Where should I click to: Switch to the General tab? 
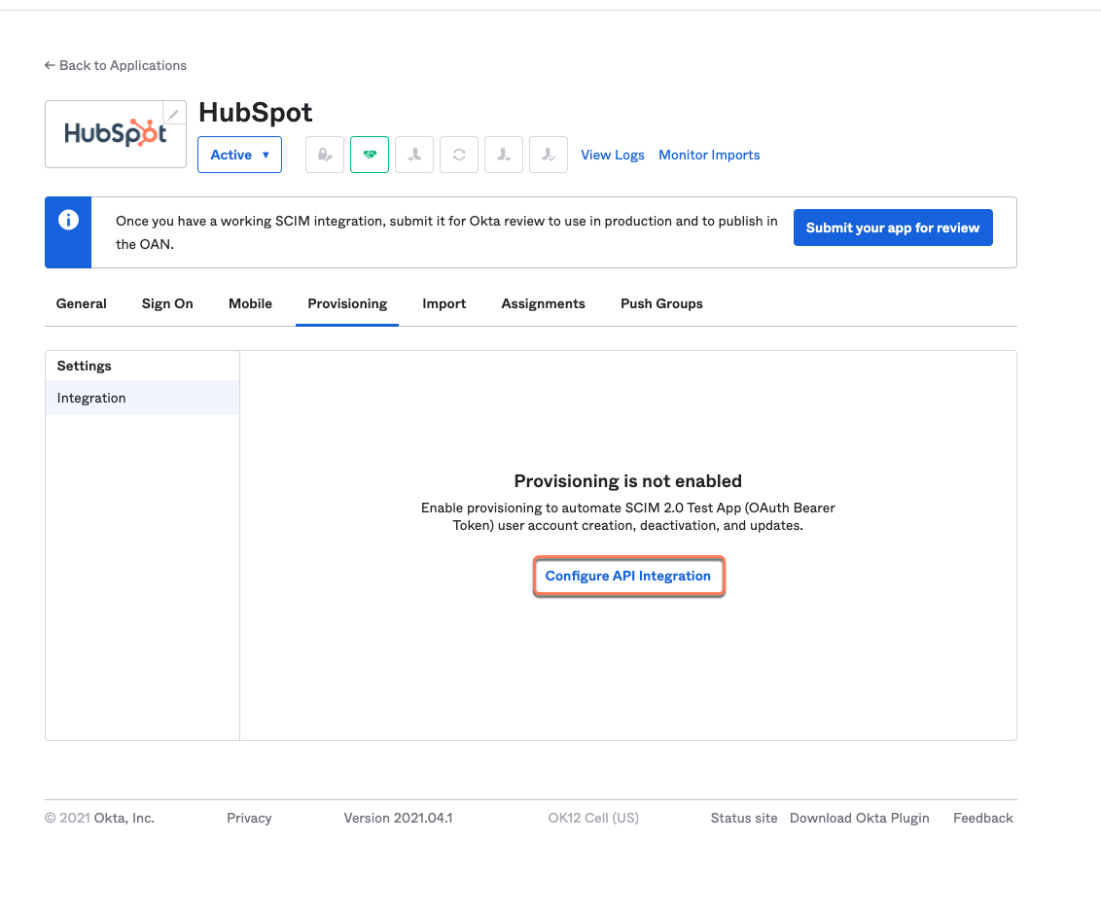pyautogui.click(x=82, y=303)
